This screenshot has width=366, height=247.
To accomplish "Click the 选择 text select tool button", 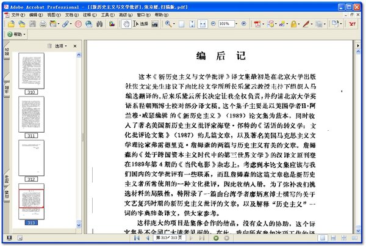I will pos(140,24).
